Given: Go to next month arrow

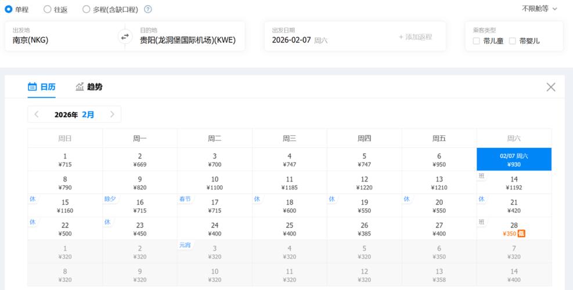Looking at the screenshot, I should [x=112, y=114].
